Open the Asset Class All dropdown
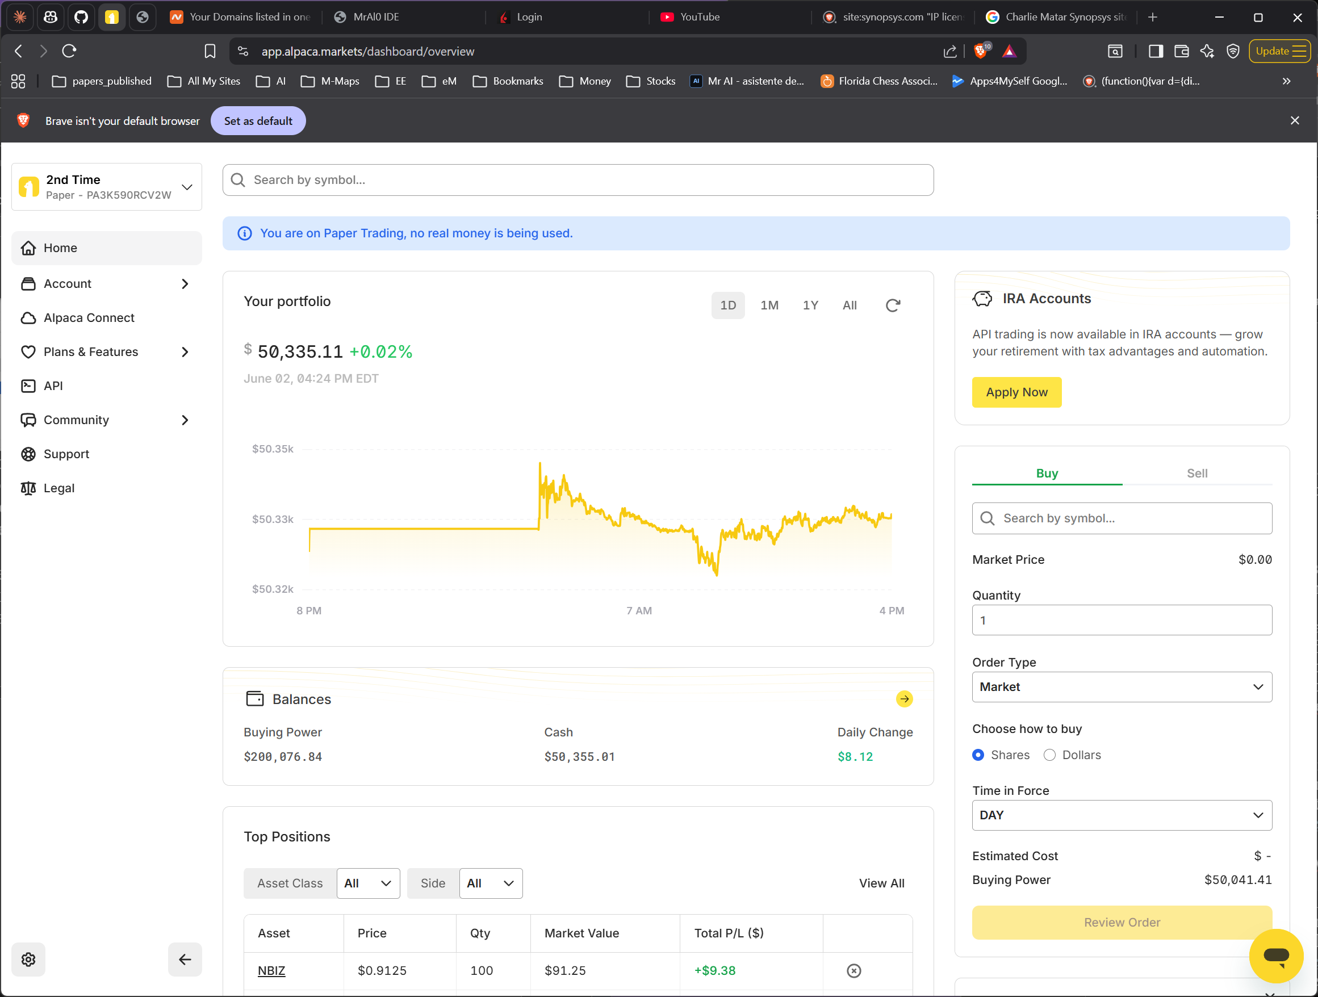The width and height of the screenshot is (1318, 997). pyautogui.click(x=367, y=883)
